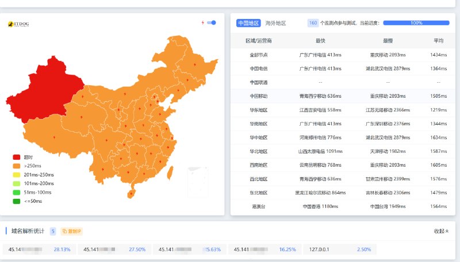This screenshot has width=460, height=262.
Task: Click the 最慢 column header
Action: [388, 41]
